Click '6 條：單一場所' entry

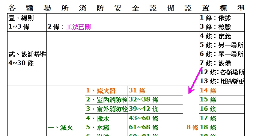coord(222,54)
